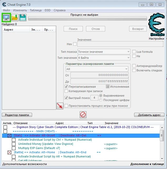Toggle the [Stats] group activation box

point(9,136)
